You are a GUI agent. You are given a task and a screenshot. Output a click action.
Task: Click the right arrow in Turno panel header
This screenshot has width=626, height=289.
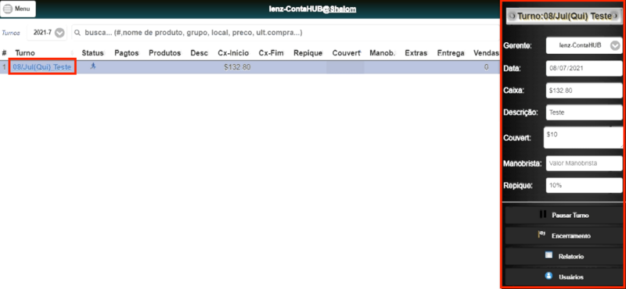coord(615,16)
